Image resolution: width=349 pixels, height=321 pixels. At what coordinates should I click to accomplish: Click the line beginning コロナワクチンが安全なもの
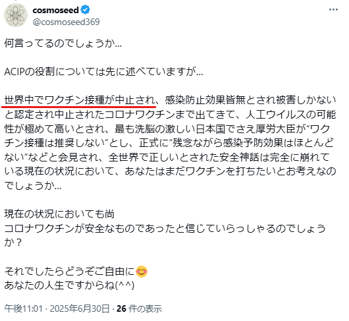click(x=165, y=229)
